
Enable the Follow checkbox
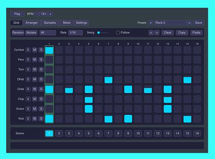click(x=117, y=33)
